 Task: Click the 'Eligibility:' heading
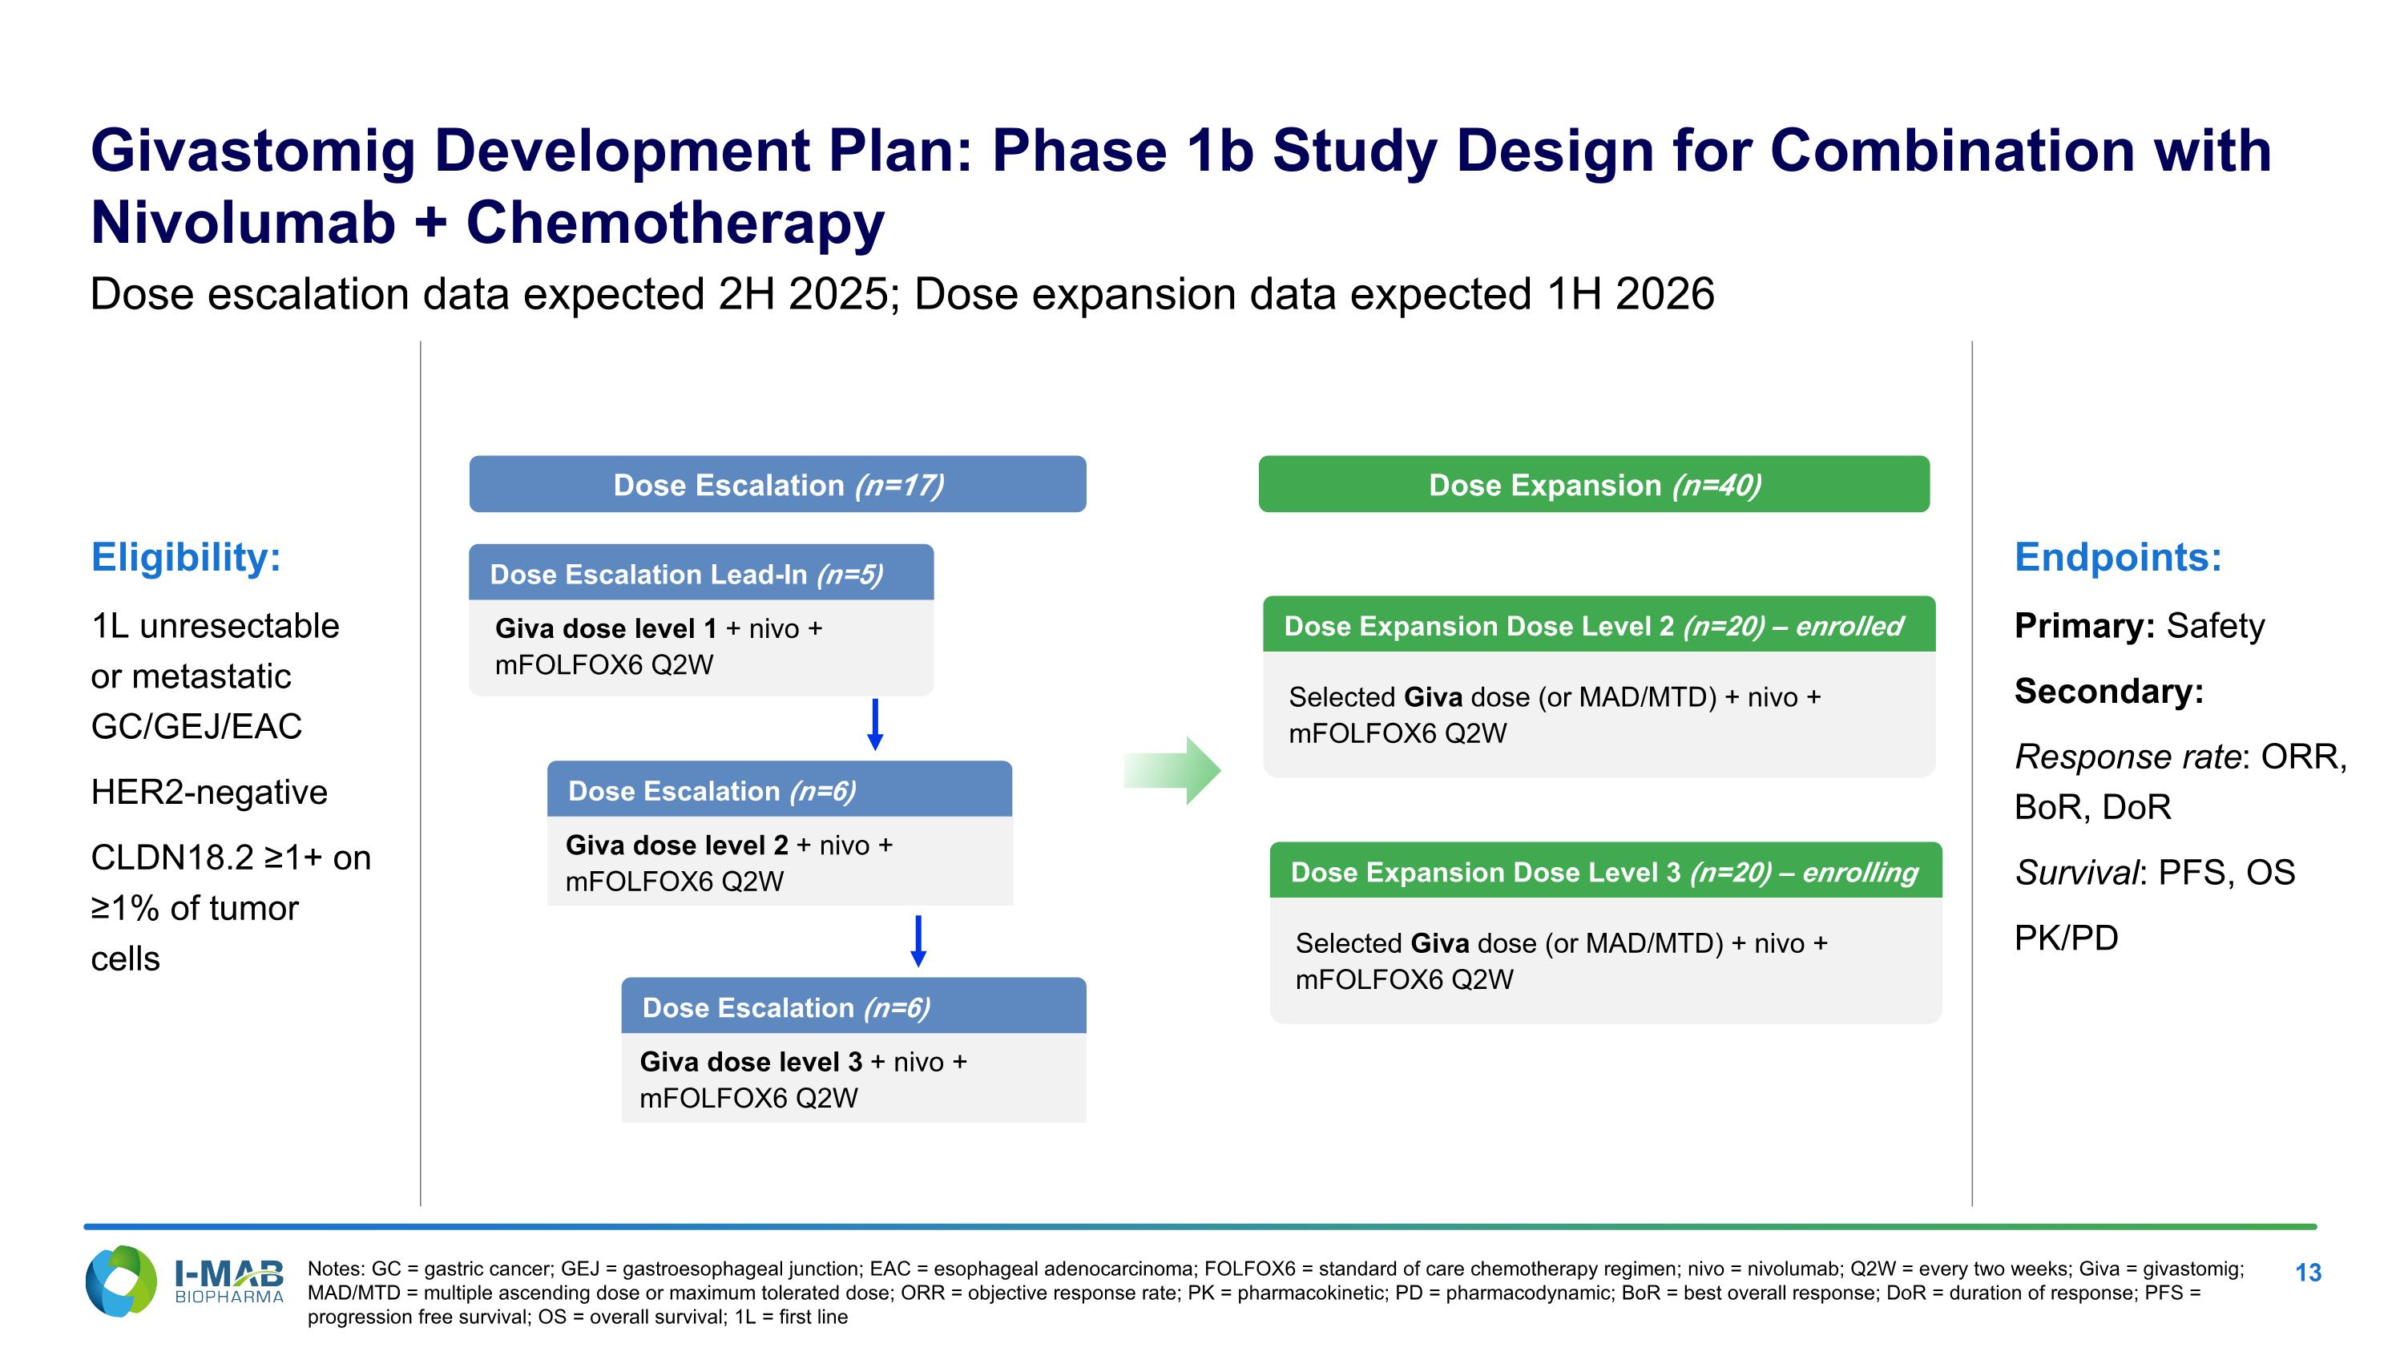(186, 557)
